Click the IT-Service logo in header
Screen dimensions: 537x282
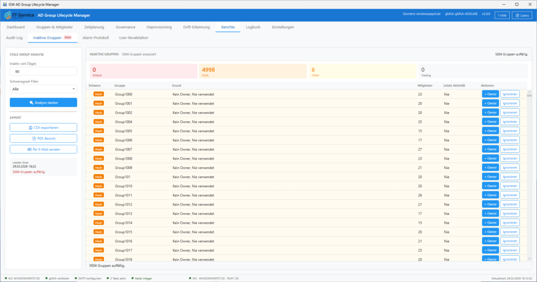coord(18,16)
